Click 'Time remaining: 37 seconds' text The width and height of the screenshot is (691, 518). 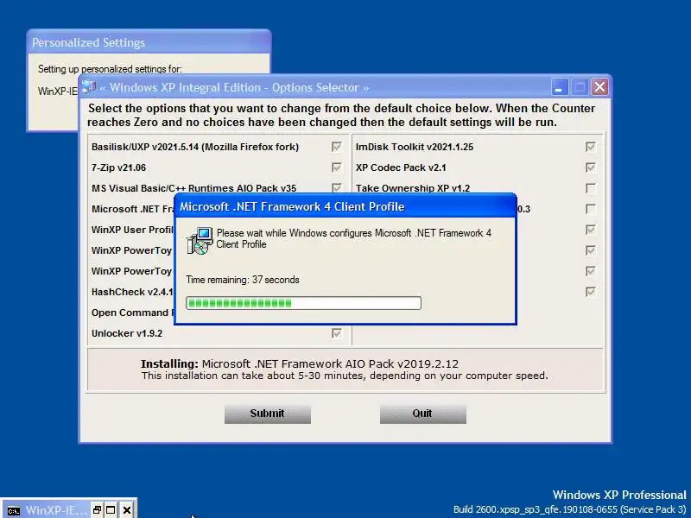pyautogui.click(x=243, y=280)
